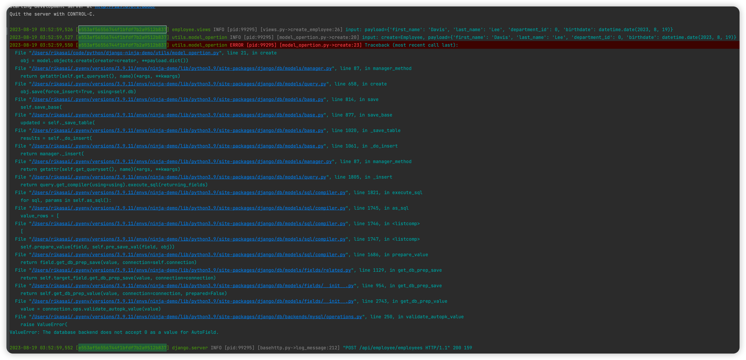Click timestamp '2023-08-19 03:52:59,550'

(x=41, y=45)
